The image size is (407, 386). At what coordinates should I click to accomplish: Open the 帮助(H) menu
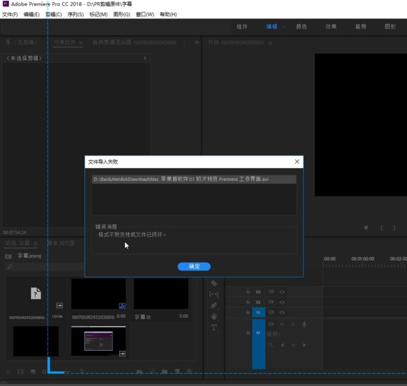pyautogui.click(x=168, y=14)
